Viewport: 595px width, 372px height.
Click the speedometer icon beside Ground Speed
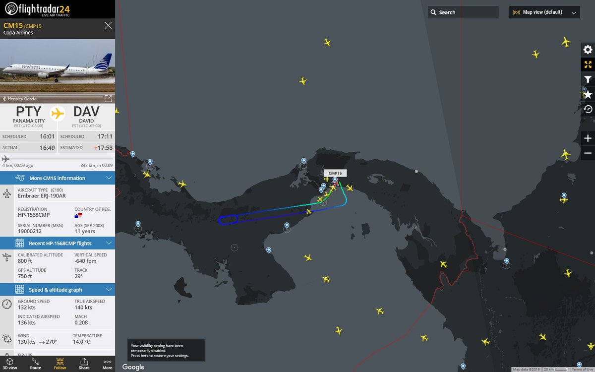(x=7, y=305)
